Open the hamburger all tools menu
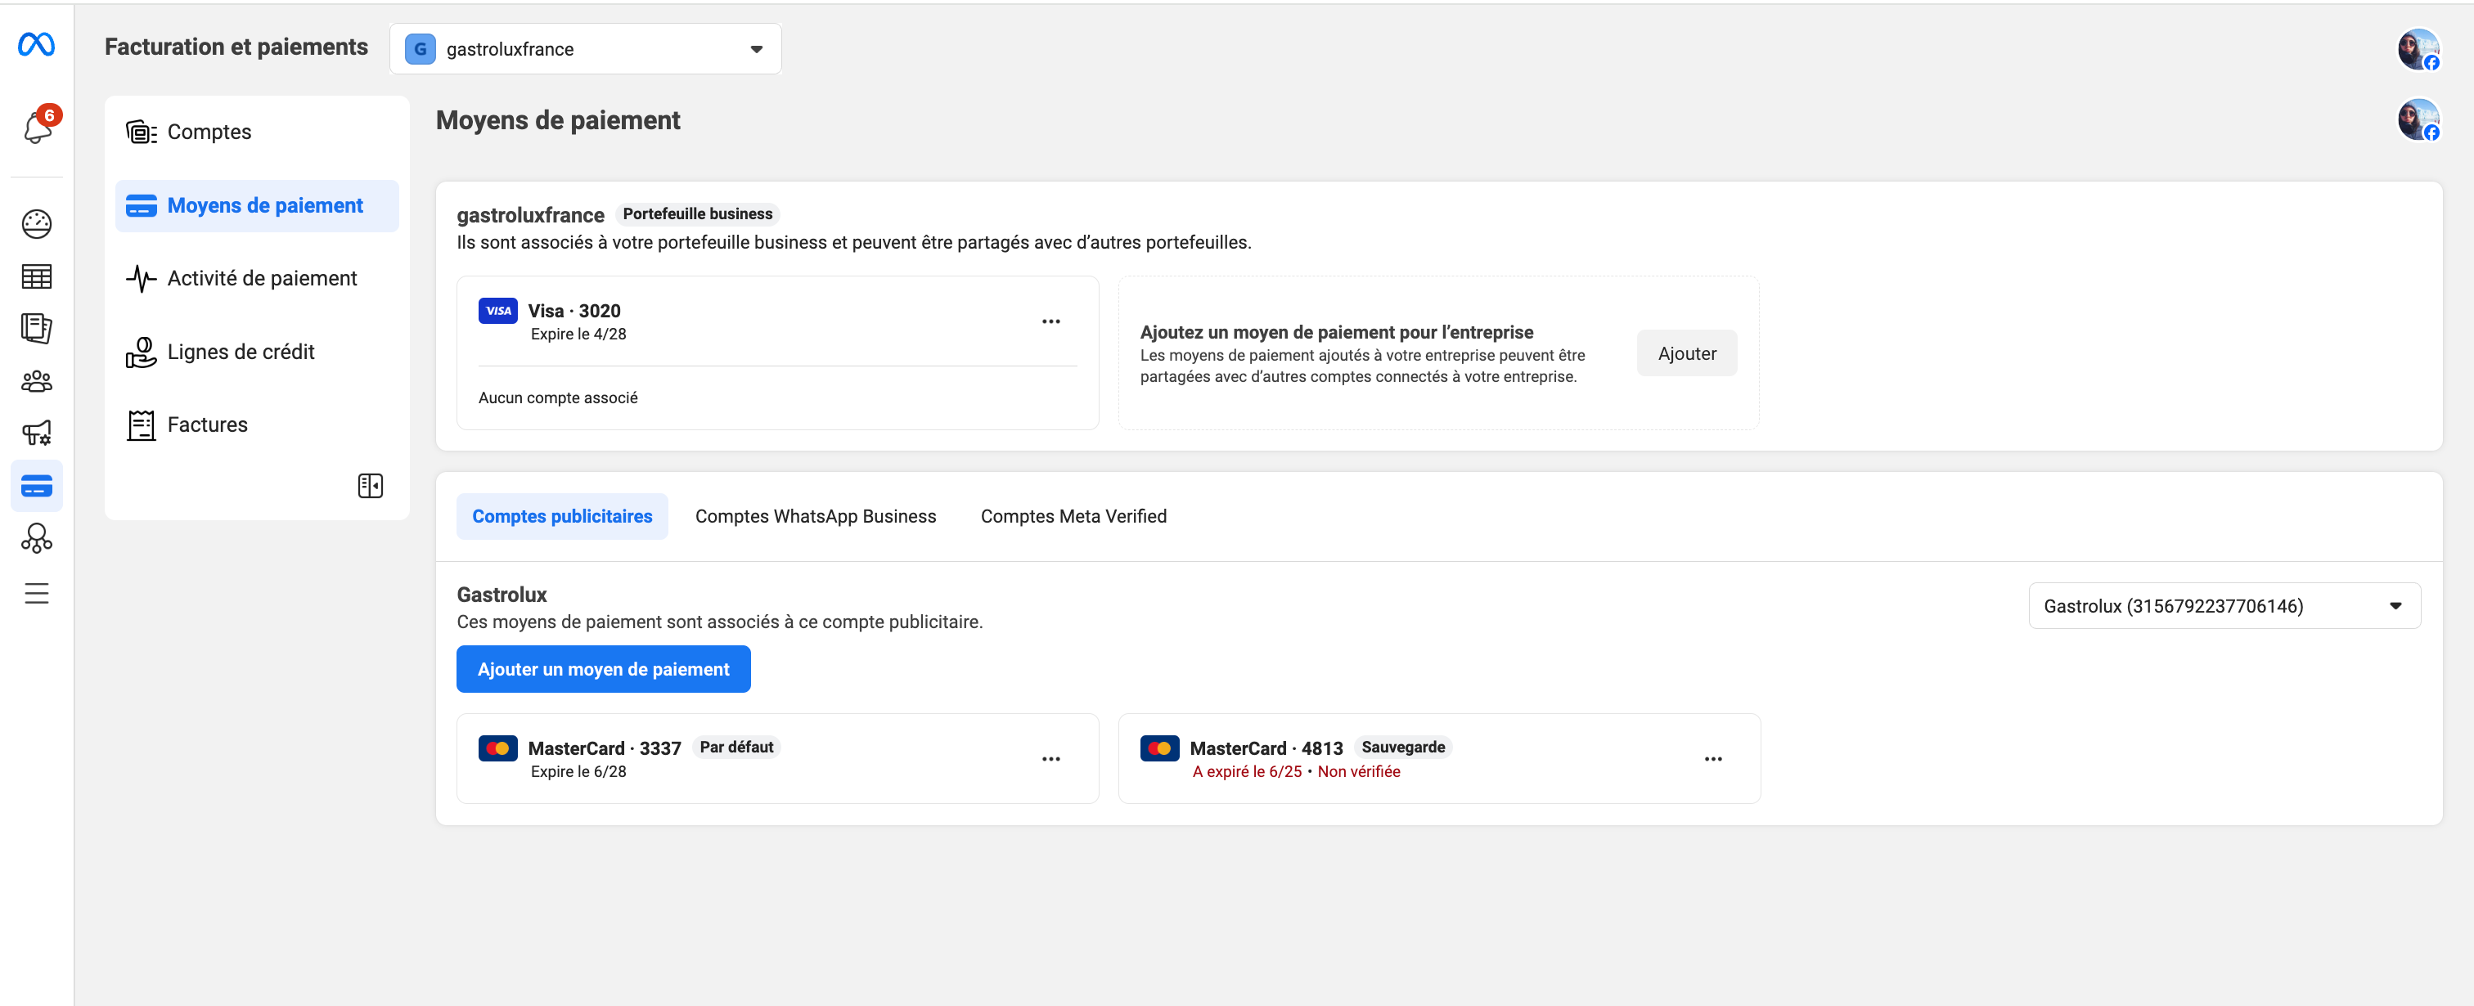 tap(37, 593)
